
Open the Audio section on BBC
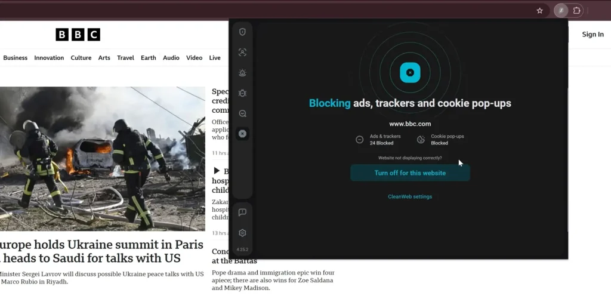pos(171,58)
